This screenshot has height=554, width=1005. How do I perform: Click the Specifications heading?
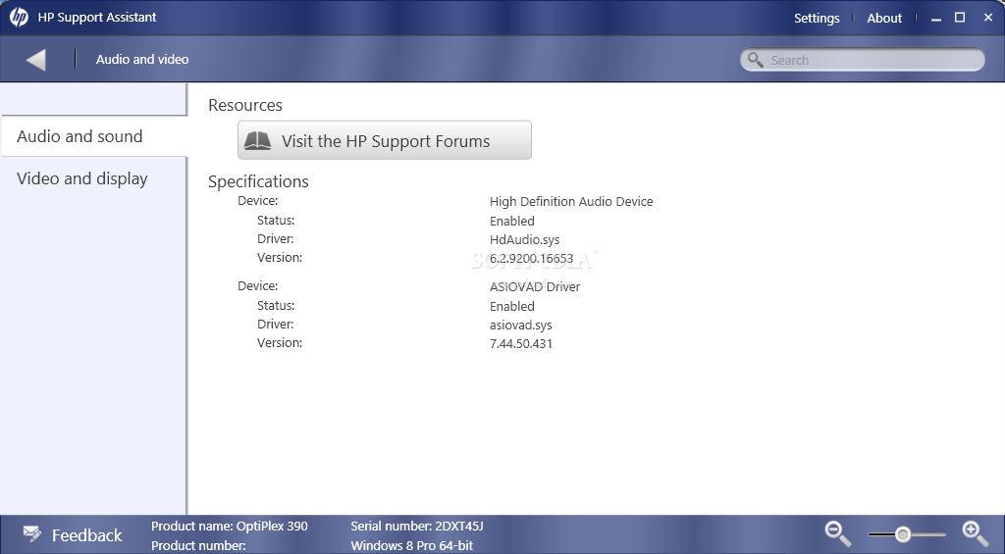tap(258, 182)
